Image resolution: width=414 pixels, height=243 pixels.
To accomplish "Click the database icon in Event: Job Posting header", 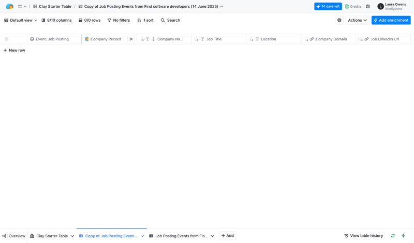I will click(x=32, y=39).
